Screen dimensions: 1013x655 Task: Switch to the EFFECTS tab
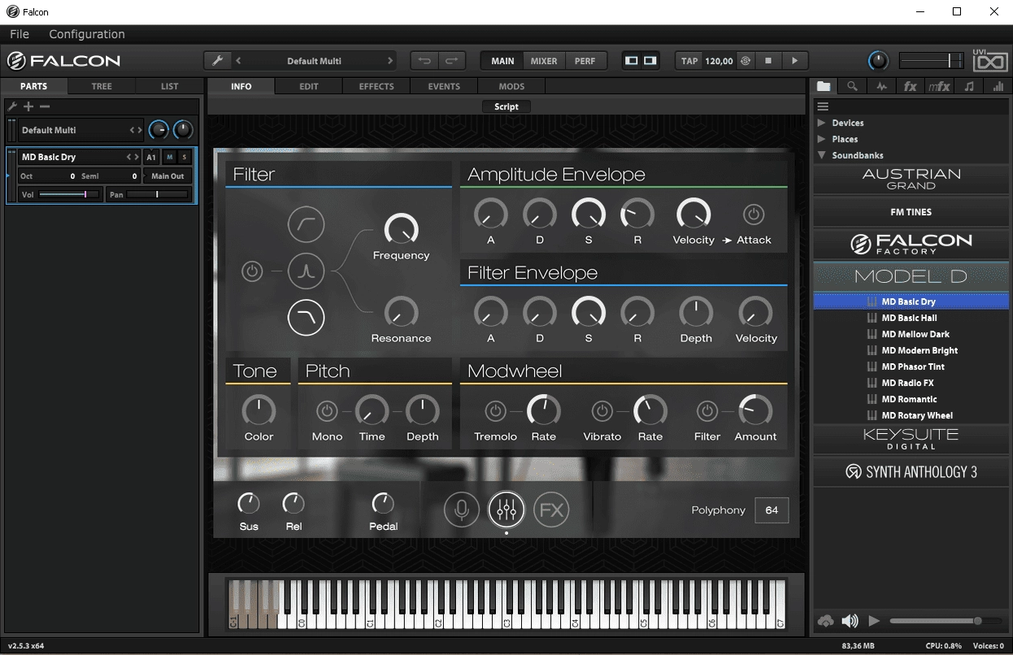coord(376,86)
